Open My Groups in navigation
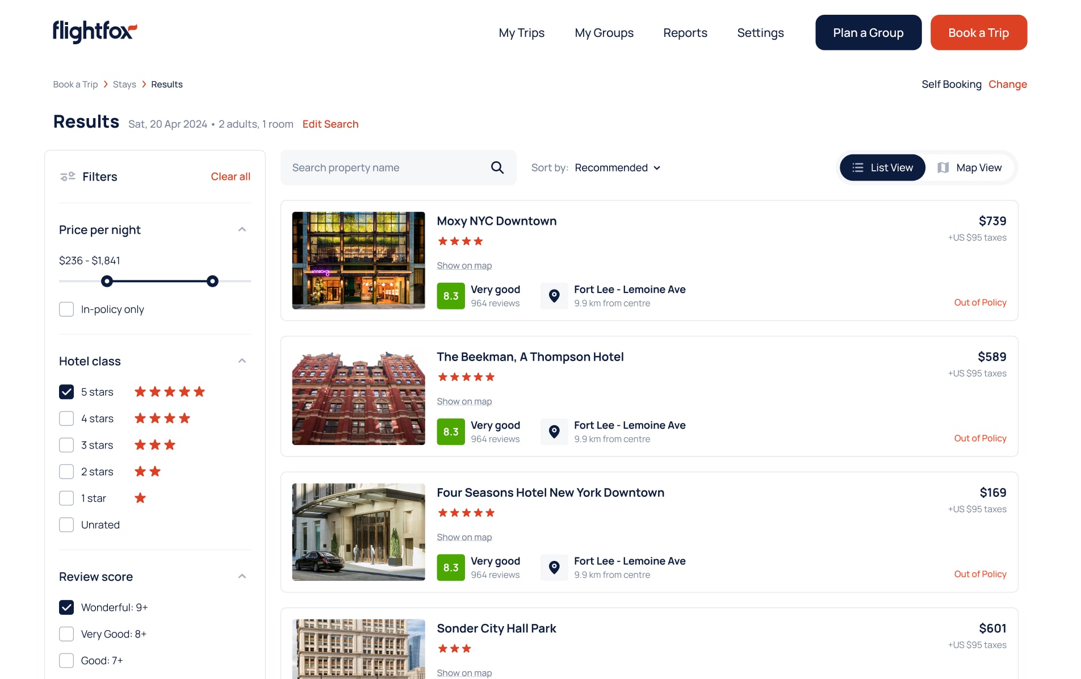This screenshot has height=679, width=1081. pos(604,33)
